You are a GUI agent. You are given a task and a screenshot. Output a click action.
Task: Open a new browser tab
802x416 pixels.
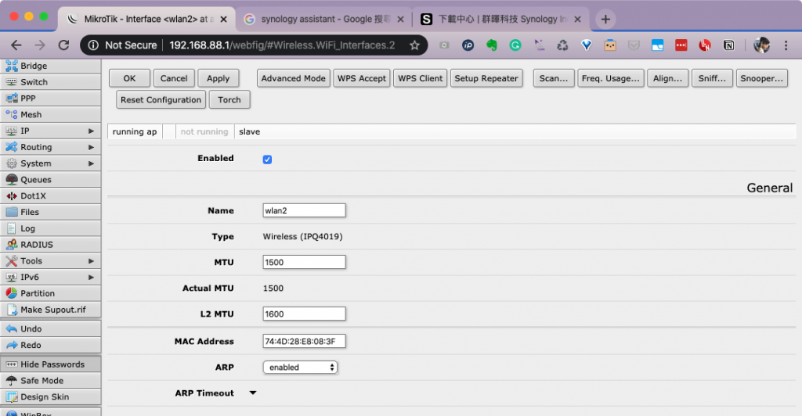click(x=605, y=19)
